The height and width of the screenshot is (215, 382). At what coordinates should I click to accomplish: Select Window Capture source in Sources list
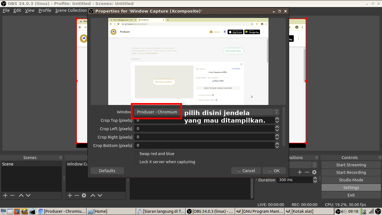tap(77, 164)
